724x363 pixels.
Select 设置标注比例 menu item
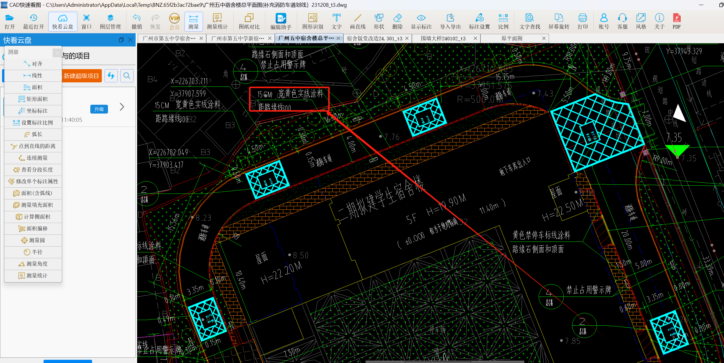click(33, 123)
